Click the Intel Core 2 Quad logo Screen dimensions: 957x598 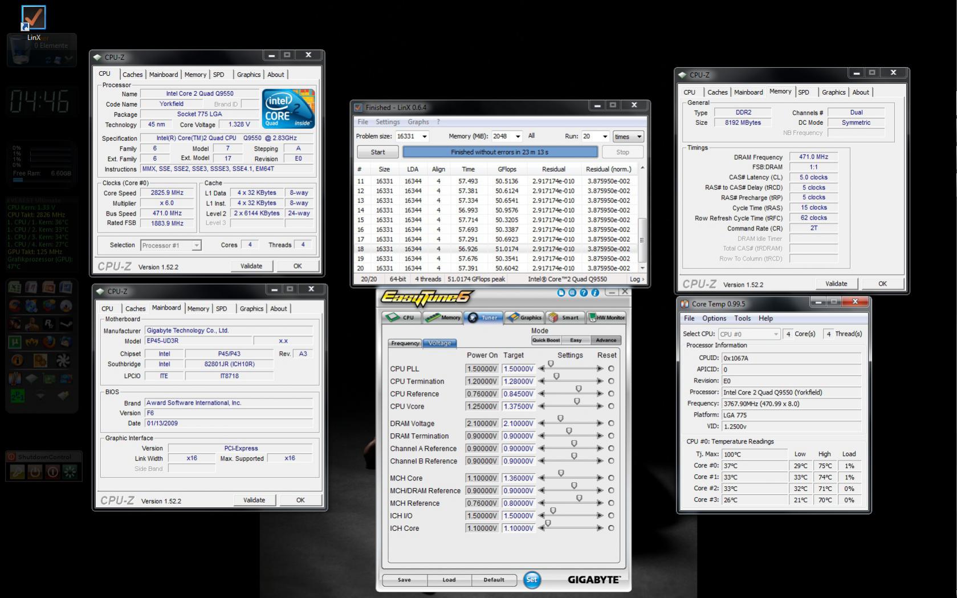[288, 108]
